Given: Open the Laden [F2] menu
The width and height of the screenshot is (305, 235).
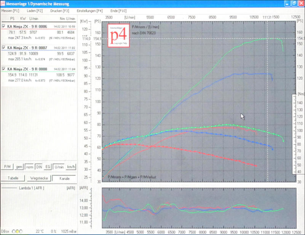Looking at the screenshot, I should (35, 11).
